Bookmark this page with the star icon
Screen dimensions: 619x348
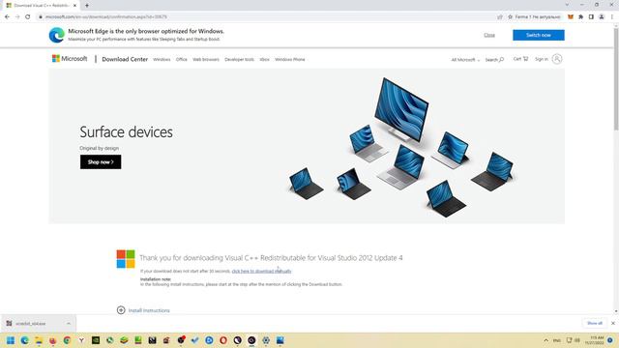[510, 17]
